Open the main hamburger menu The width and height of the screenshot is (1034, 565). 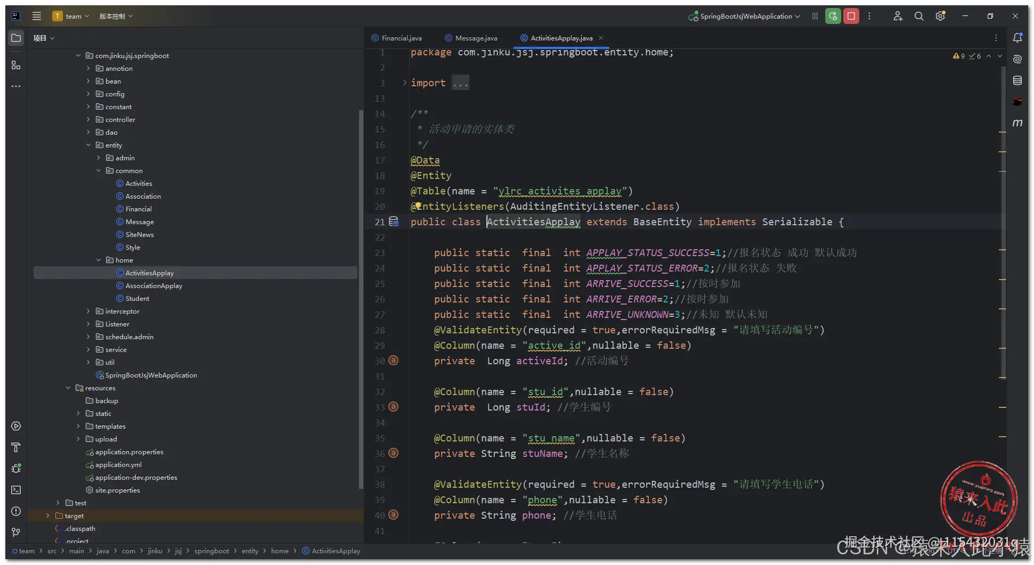(x=36, y=16)
